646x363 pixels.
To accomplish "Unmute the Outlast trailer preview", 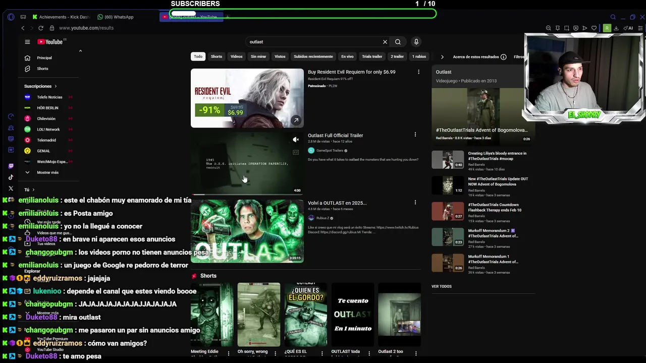I will point(296,140).
